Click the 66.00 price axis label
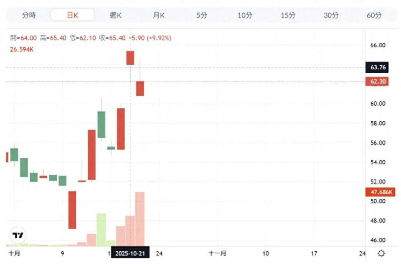The image size is (401, 265). [x=378, y=45]
